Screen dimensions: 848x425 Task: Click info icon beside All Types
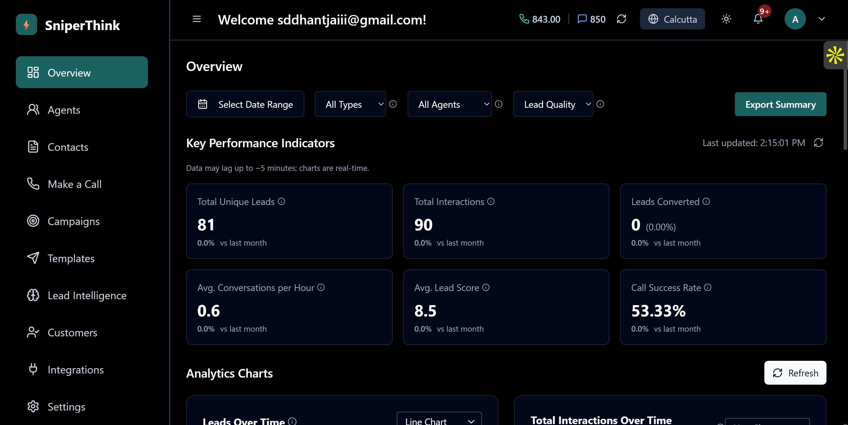[393, 104]
